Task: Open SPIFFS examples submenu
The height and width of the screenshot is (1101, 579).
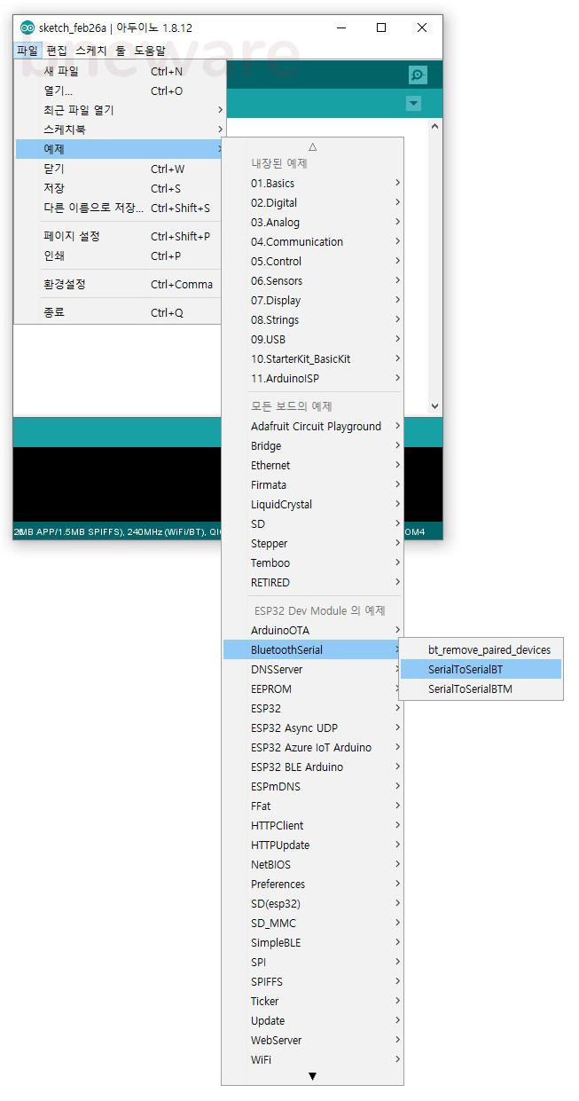Action: (312, 981)
